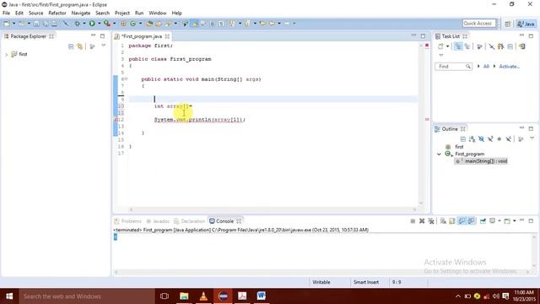Viewport: 540px width, 304px height.
Task: Click the Open Type icon in toolbar
Action: point(149,24)
